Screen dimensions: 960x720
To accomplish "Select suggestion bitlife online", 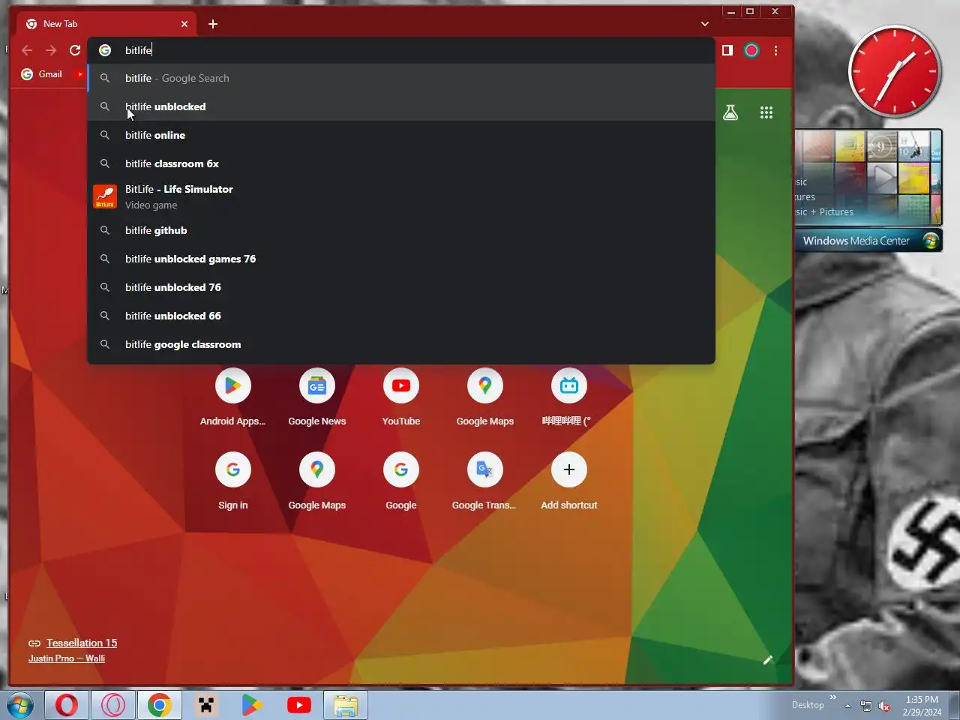I will click(x=401, y=135).
